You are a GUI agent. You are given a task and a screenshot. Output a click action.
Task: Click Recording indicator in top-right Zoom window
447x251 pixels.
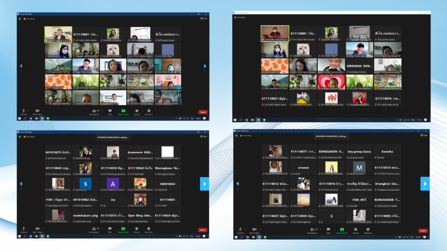pos(240,17)
